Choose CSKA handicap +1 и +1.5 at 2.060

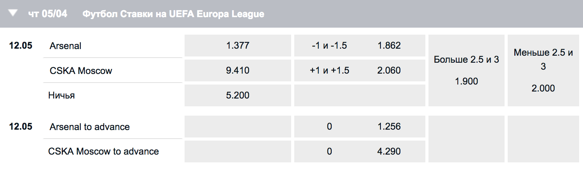pos(359,70)
